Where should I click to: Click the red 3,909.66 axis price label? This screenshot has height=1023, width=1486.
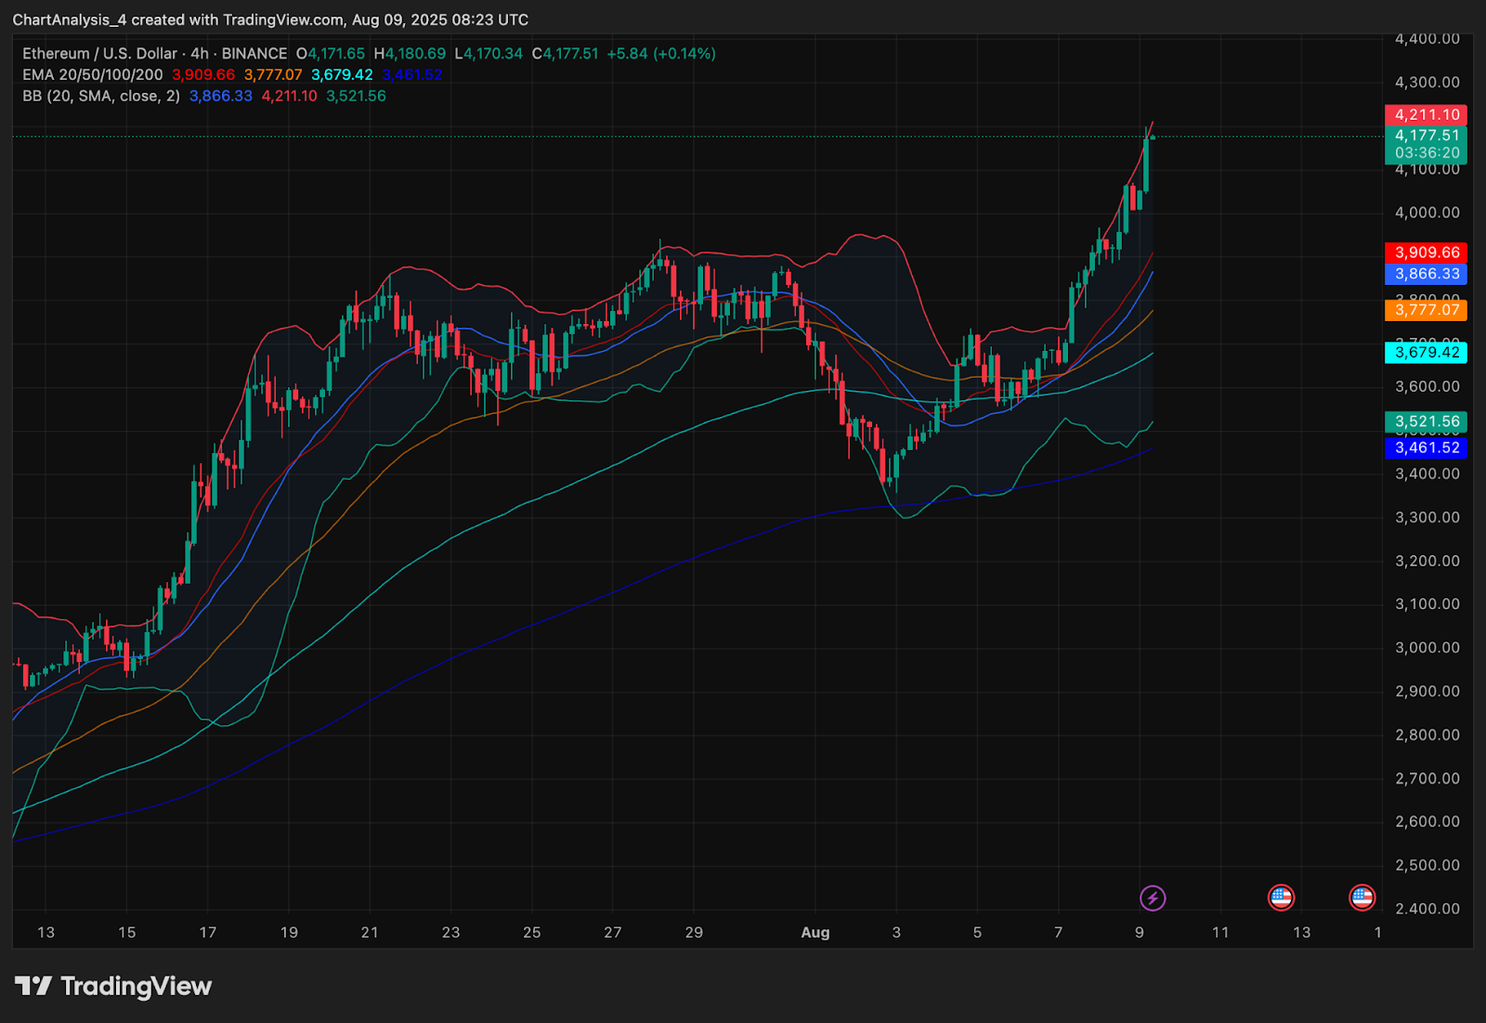pos(1426,253)
